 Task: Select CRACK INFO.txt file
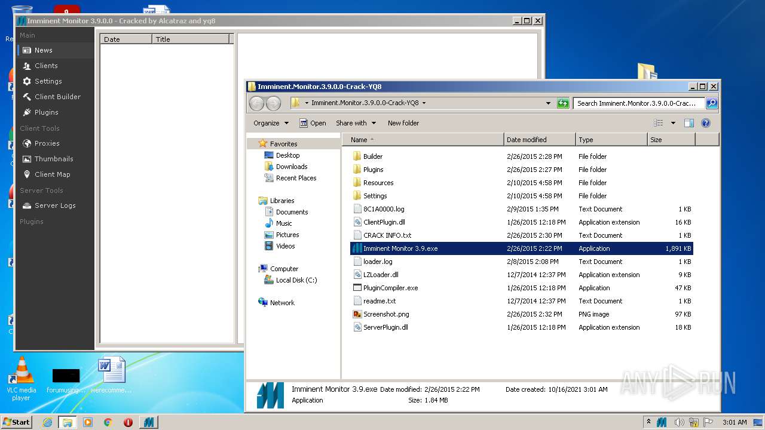tap(522, 235)
